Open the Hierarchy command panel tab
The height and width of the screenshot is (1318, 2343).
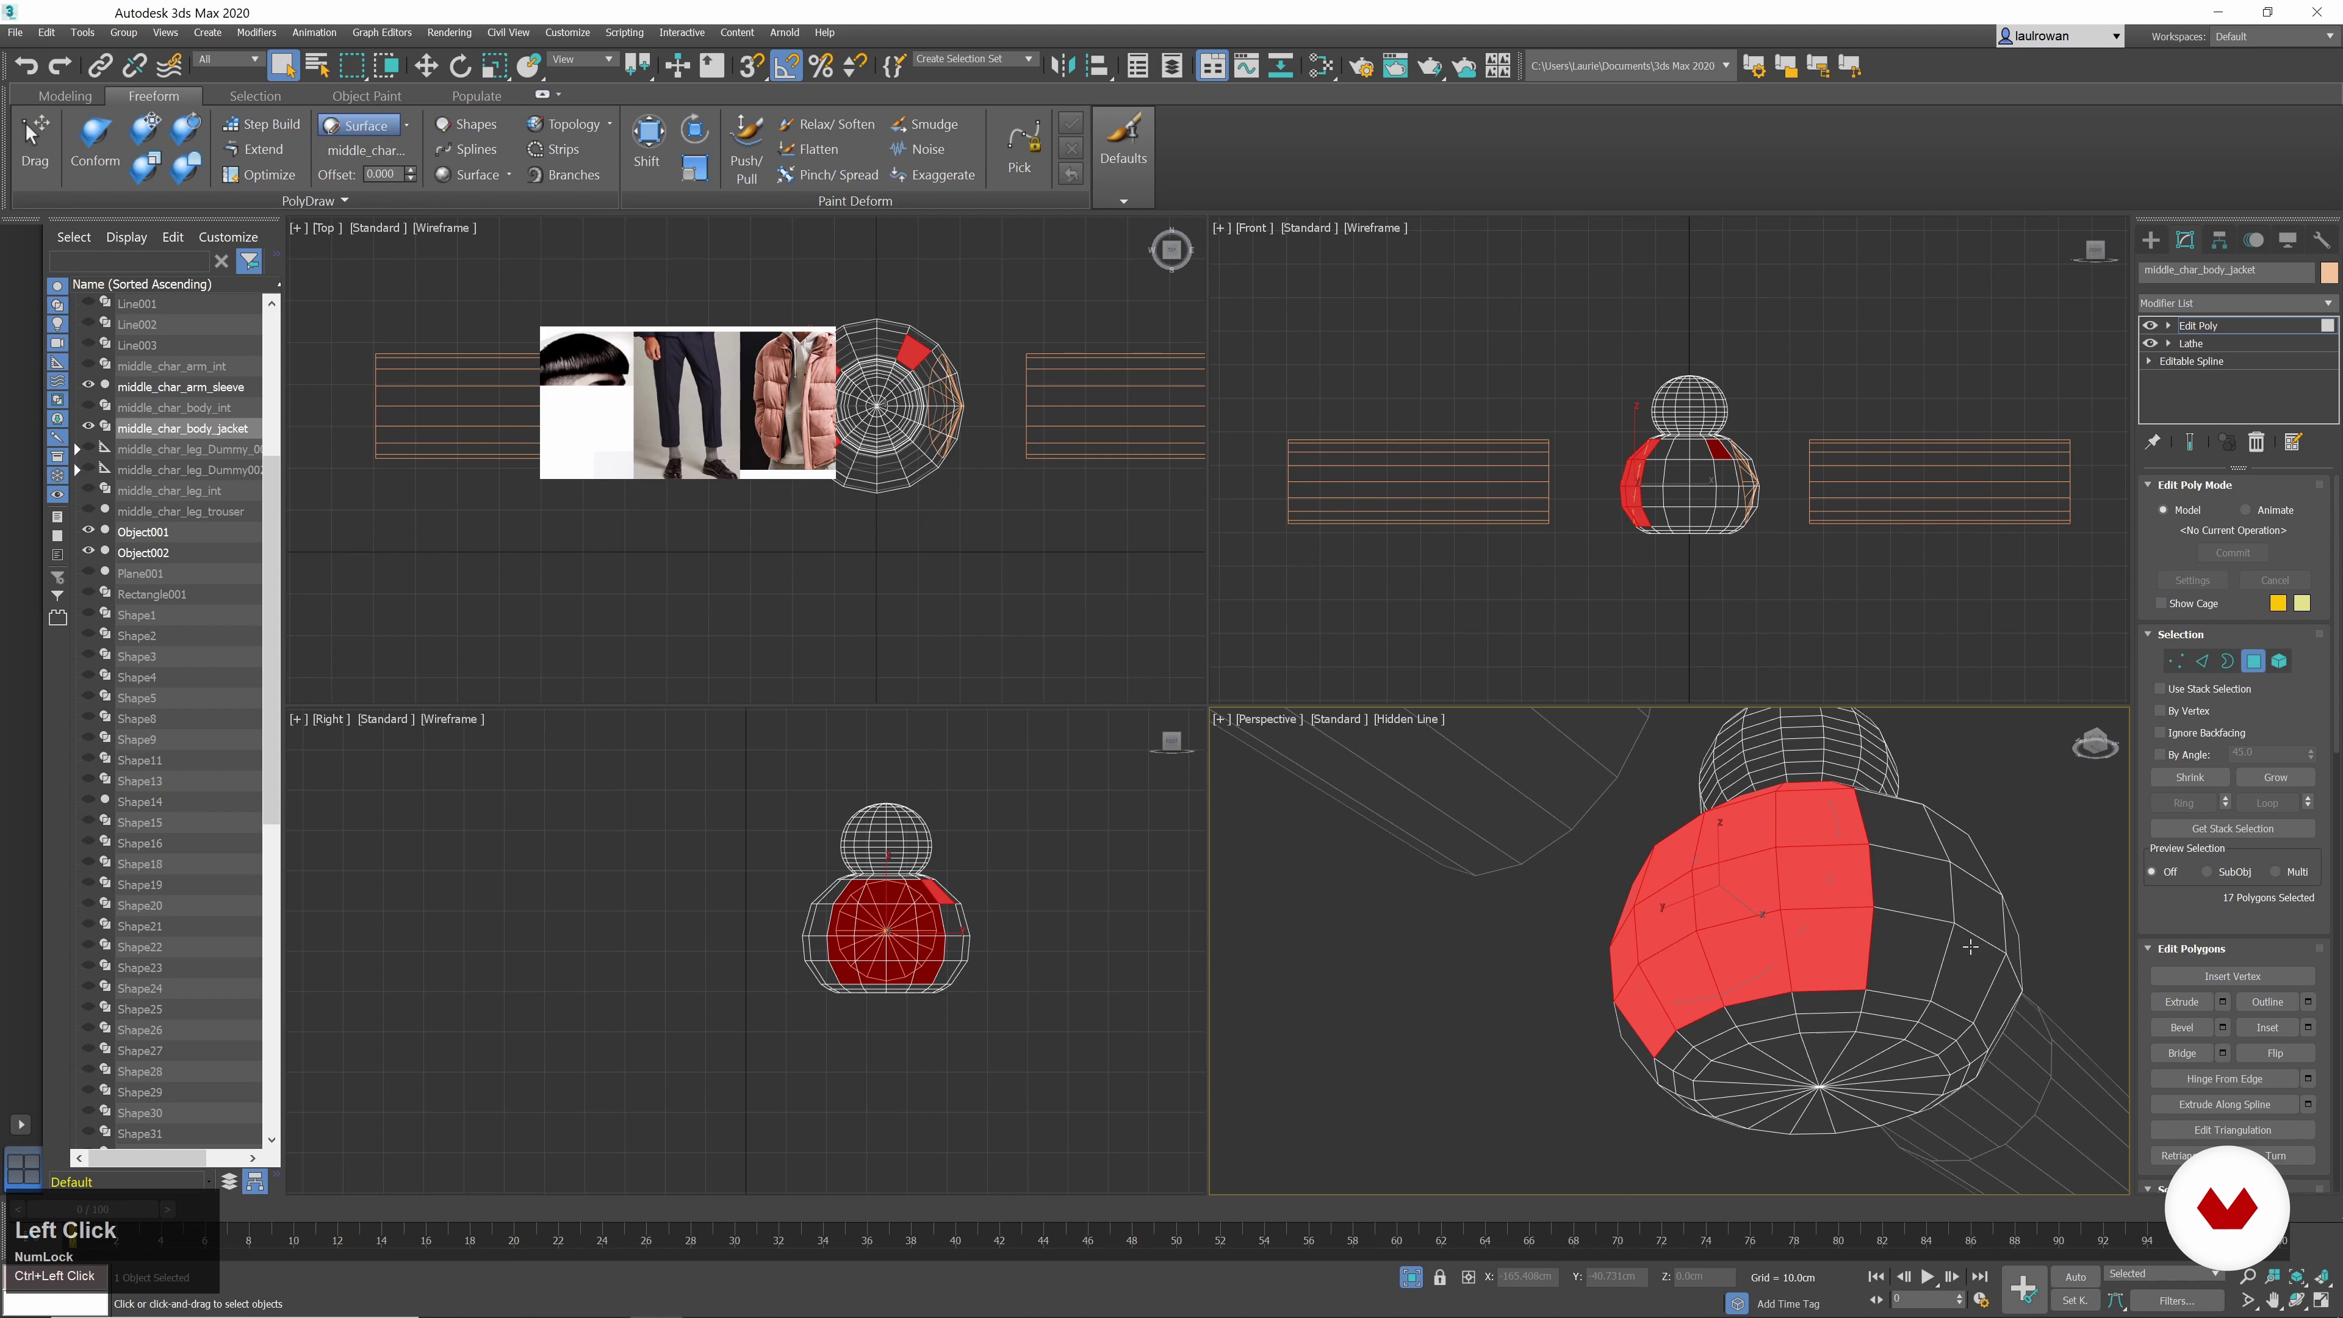point(2219,240)
